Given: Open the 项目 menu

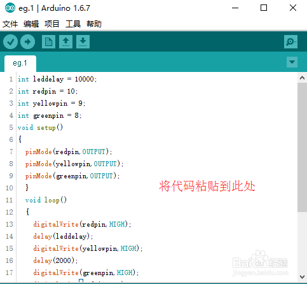Looking at the screenshot, I should point(52,24).
